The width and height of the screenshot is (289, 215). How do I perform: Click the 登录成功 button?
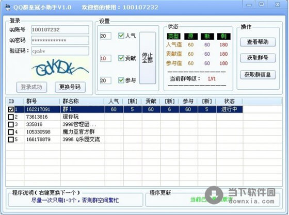coord(31,87)
